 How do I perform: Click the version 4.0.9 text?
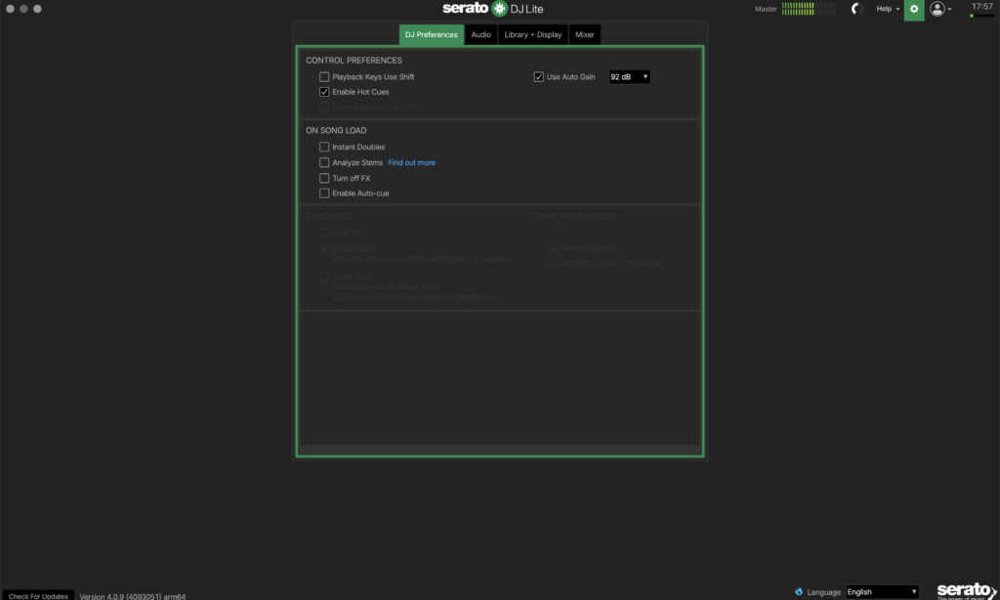(x=132, y=596)
